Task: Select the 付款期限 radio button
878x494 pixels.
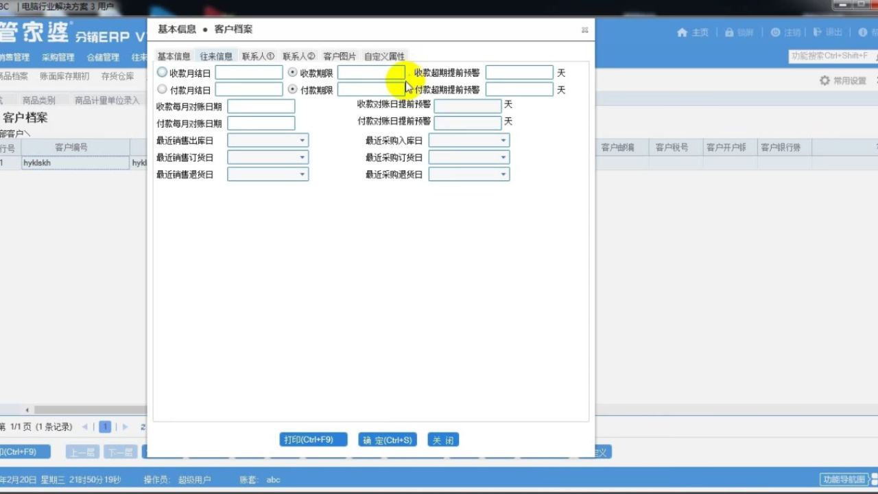Action: tap(293, 89)
